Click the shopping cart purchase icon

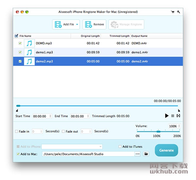pos(172,12)
